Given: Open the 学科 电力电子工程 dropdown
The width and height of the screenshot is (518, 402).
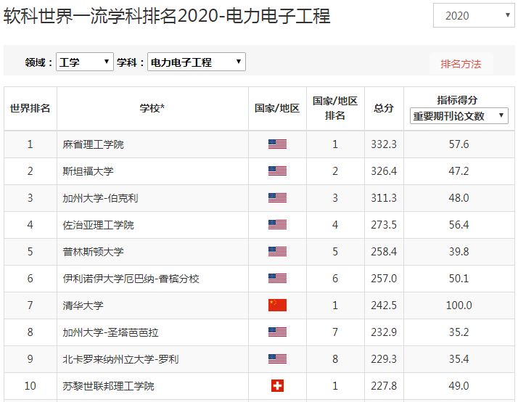Looking at the screenshot, I should 196,62.
